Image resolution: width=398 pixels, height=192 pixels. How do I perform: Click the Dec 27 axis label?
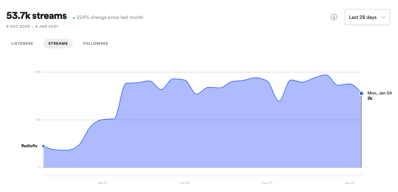pyautogui.click(x=267, y=183)
